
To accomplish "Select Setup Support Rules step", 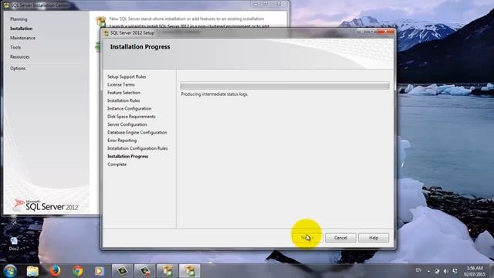I will (x=127, y=76).
